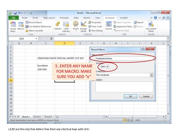The width and height of the screenshot is (178, 134).
Task: Click zoom out minus button
Action: click(143, 120)
